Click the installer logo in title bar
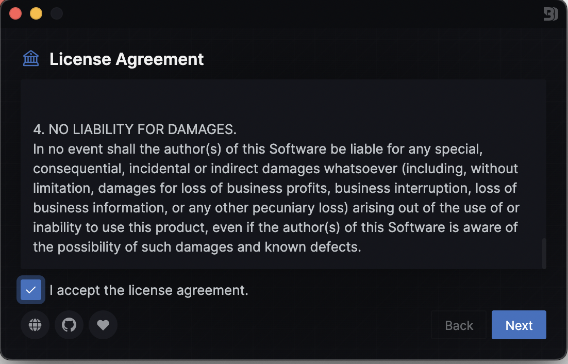 coord(550,14)
